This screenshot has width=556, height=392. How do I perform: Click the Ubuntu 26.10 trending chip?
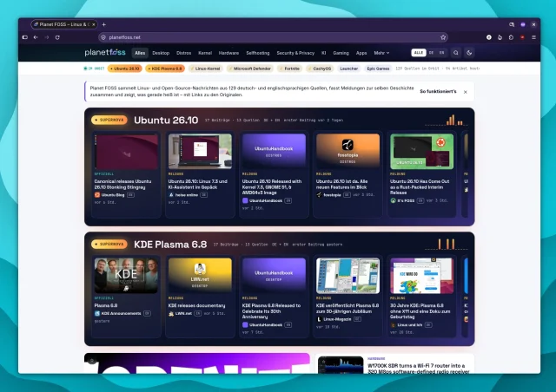(125, 69)
